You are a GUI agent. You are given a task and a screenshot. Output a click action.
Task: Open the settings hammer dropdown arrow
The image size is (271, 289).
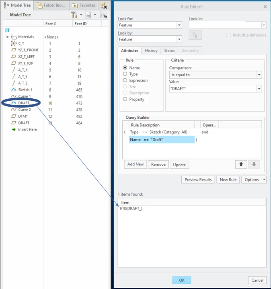click(x=81, y=15)
